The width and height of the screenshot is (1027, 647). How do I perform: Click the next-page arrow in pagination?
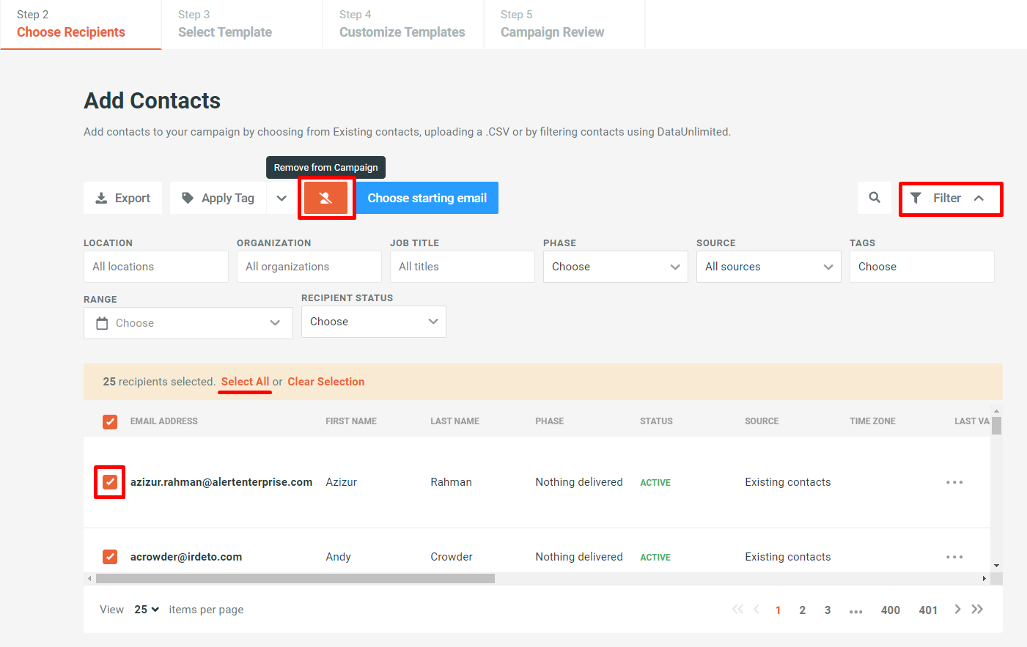[957, 609]
